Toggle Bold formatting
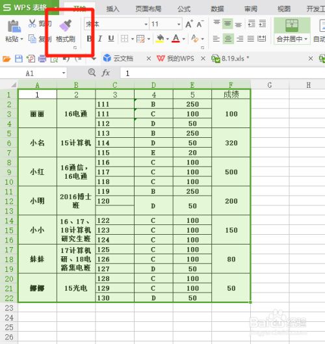This screenshot has height=344, width=325. click(89, 39)
